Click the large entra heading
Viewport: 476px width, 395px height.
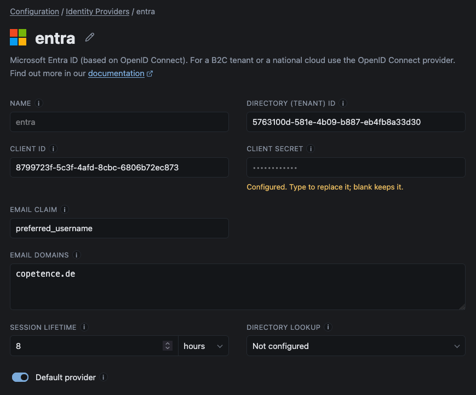pos(55,38)
